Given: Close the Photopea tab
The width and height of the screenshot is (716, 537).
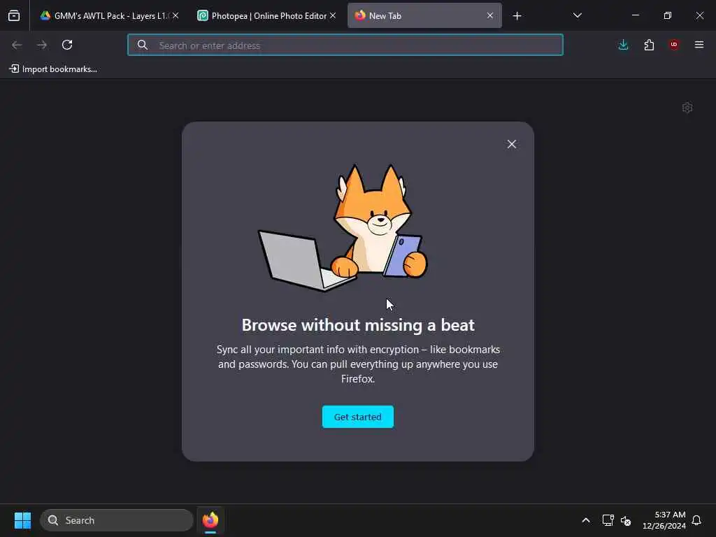Looking at the screenshot, I should [x=333, y=15].
